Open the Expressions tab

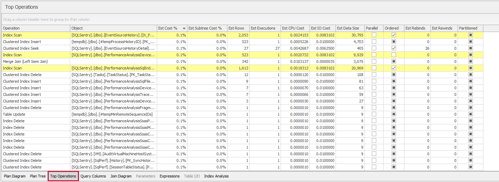coord(170,176)
